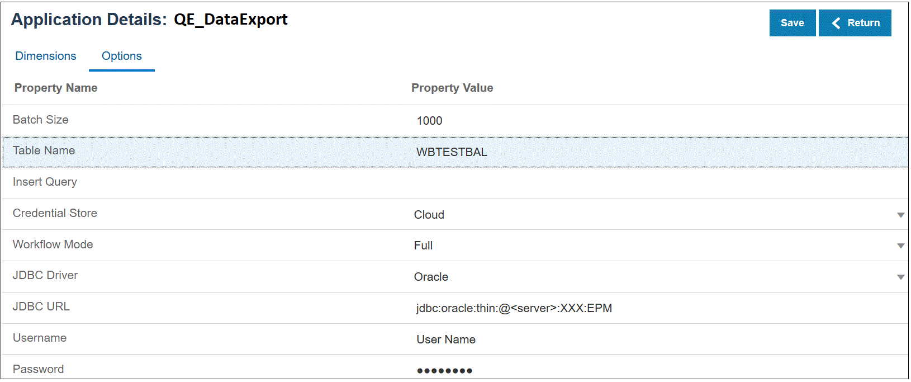This screenshot has height=382, width=911.
Task: Click the back chevron icon on Return
Action: click(836, 23)
